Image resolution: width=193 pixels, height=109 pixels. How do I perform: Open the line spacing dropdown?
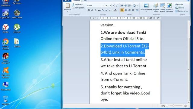(x=136, y=5)
